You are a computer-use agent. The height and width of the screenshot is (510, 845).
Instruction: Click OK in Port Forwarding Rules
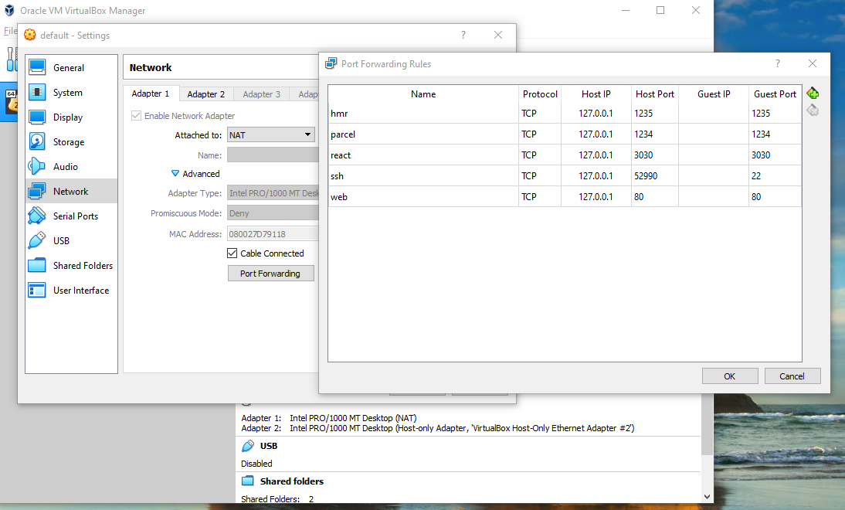(730, 376)
